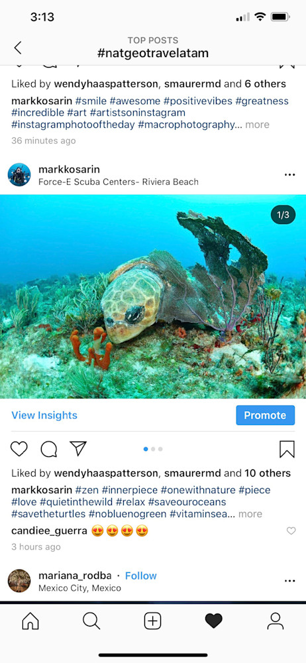Open comments with speech bubble icon
The image size is (306, 663).
48,449
